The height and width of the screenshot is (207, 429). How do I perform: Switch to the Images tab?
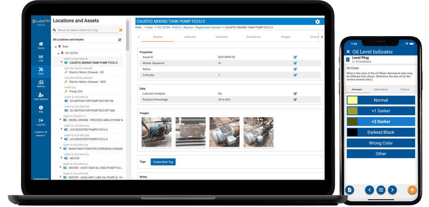[285, 37]
